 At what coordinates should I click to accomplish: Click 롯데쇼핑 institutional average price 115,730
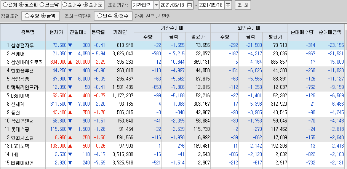click(x=201, y=130)
